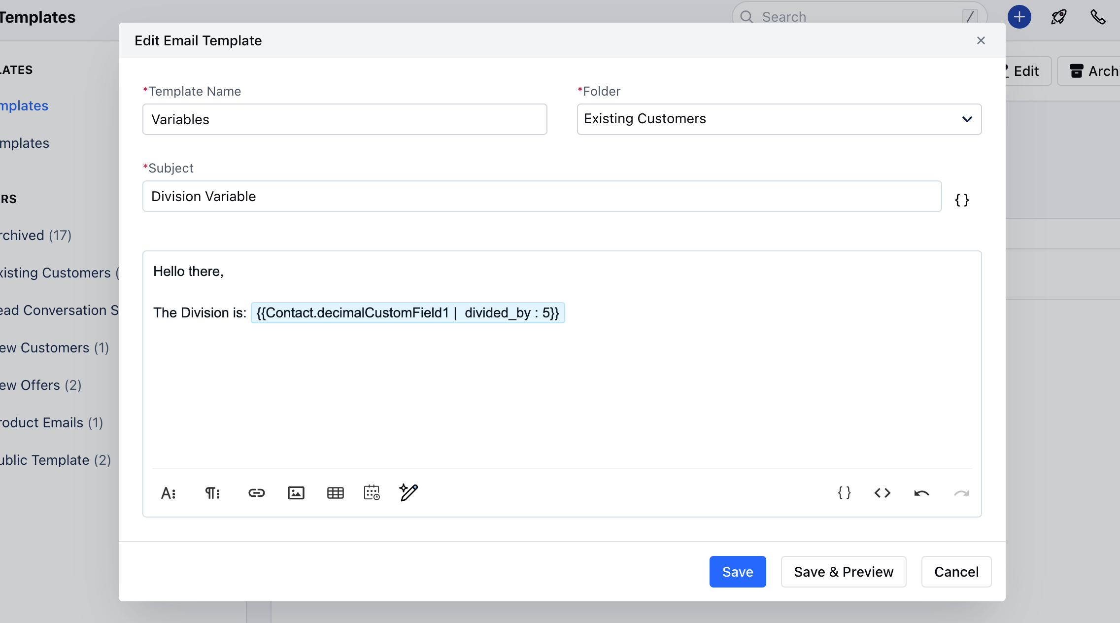Image resolution: width=1120 pixels, height=623 pixels.
Task: Open paragraph formatting options icon
Action: point(212,493)
